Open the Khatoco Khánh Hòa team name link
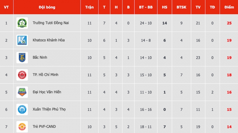 [x=49, y=40]
